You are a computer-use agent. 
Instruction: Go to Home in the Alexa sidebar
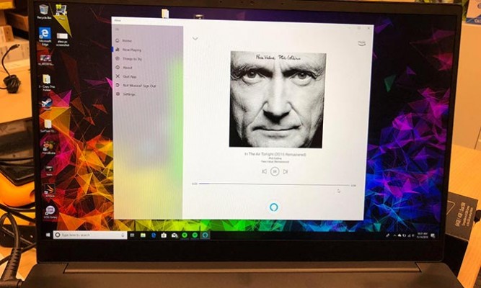(x=123, y=41)
